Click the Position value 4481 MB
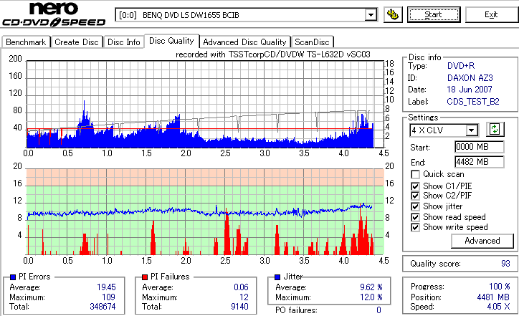This screenshot has width=519, height=316. 493,297
